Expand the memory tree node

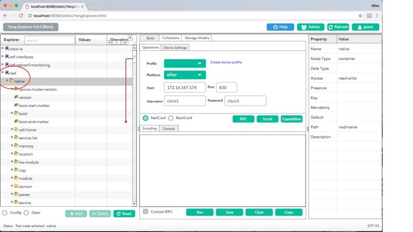pyautogui.click(x=12, y=146)
